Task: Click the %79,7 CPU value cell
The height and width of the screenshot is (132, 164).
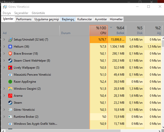Action: tap(99, 40)
